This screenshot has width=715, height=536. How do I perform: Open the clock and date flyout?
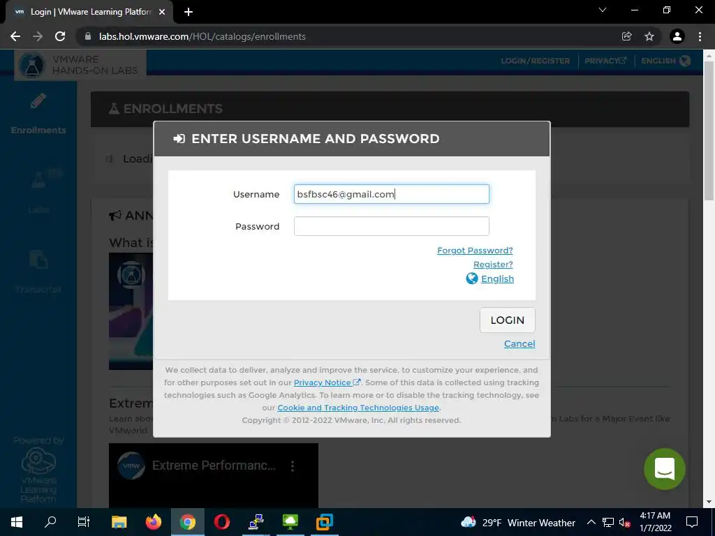click(x=655, y=522)
